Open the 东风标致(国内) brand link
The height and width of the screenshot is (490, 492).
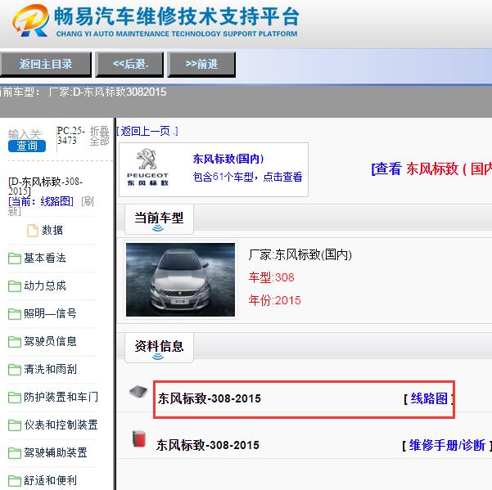[x=228, y=159]
